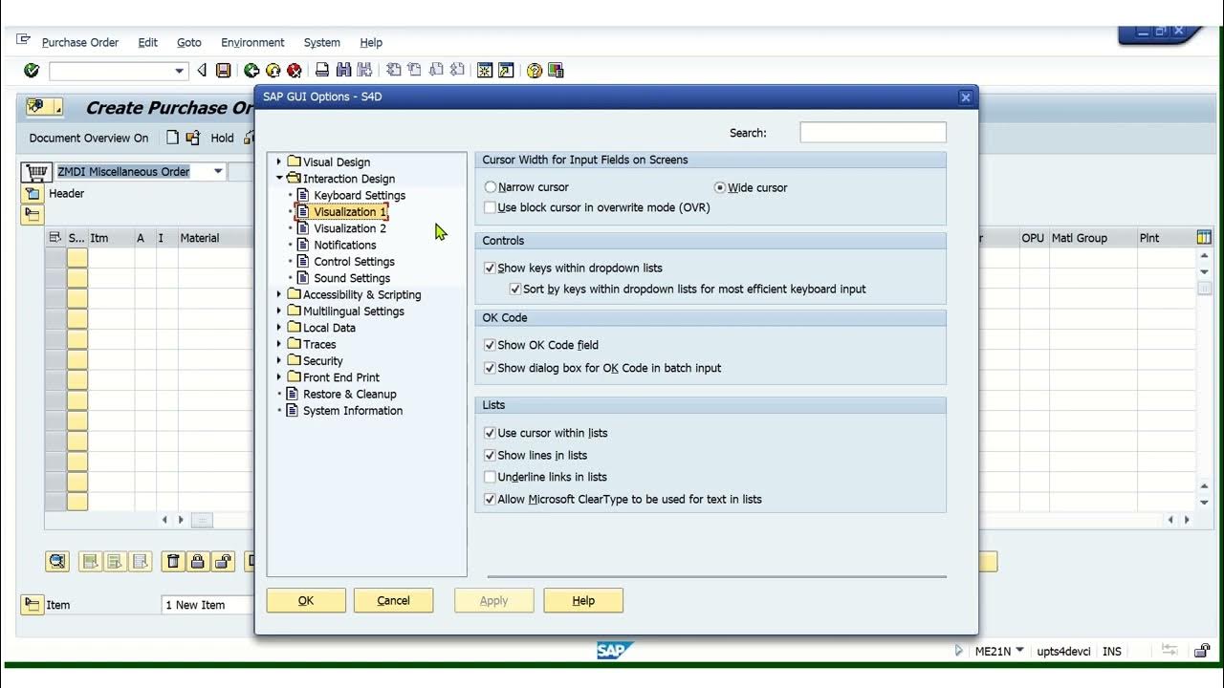The height and width of the screenshot is (688, 1224).
Task: Click the status bar triangle arrow
Action: 959,652
